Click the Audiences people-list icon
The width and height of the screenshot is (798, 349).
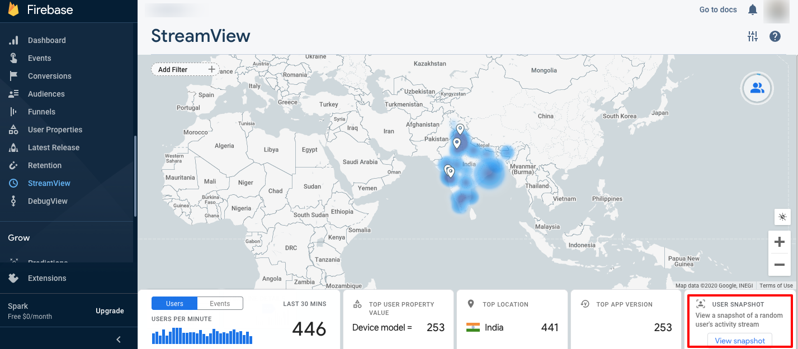pyautogui.click(x=13, y=94)
